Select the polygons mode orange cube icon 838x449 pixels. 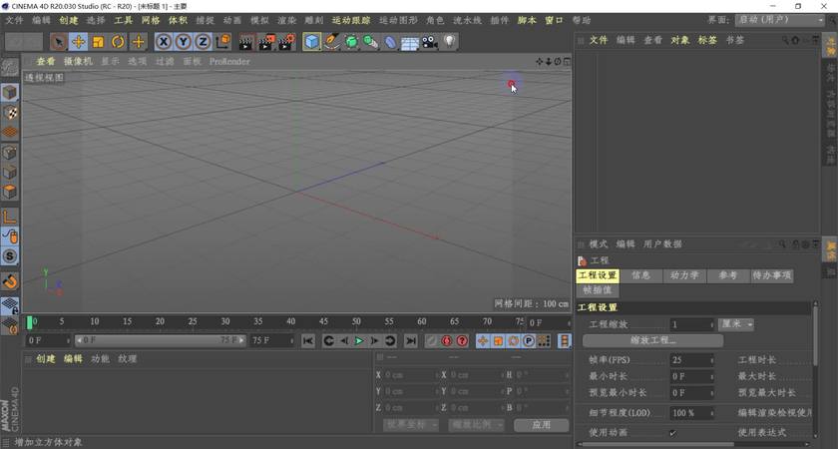coord(10,192)
